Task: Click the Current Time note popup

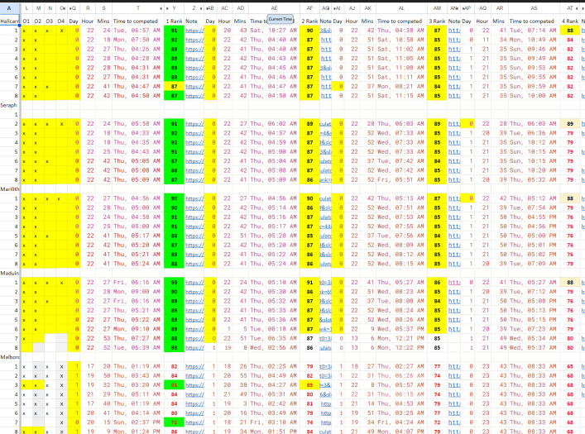Action: [x=281, y=19]
